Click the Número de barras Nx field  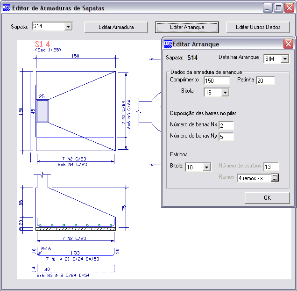tap(226, 126)
